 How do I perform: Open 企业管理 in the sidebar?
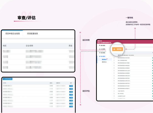pos(103,49)
